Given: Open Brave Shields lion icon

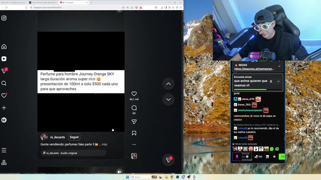Looking at the screenshot, I should 136,7.
